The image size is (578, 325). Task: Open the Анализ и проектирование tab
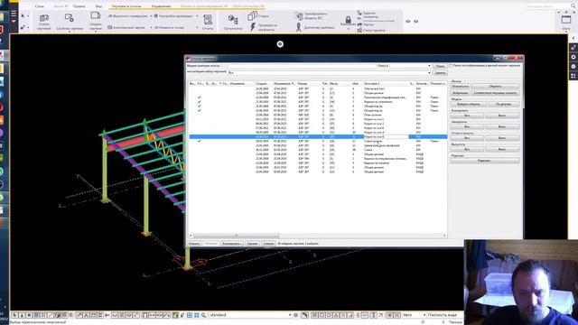click(203, 6)
